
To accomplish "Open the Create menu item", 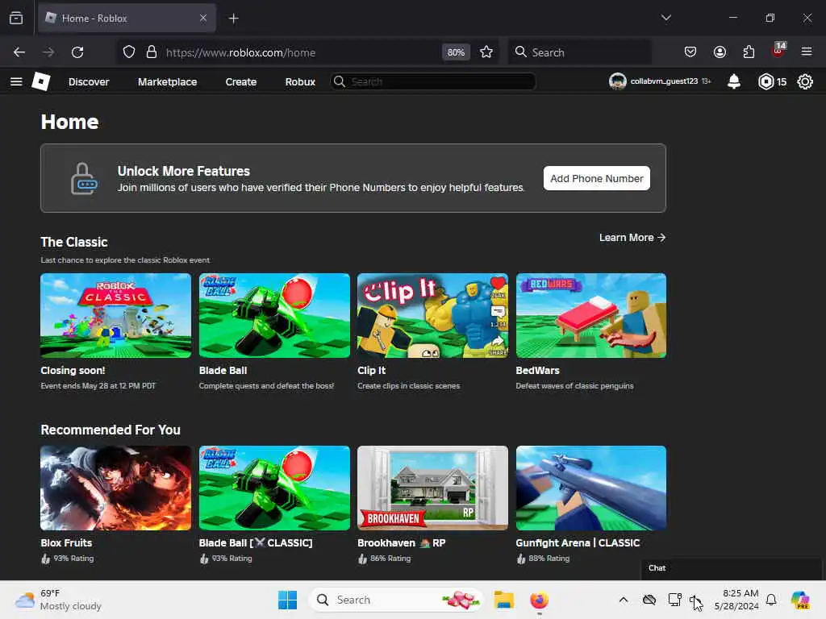I will [x=240, y=81].
